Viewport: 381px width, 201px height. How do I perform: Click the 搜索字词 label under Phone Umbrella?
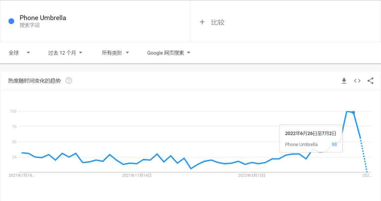click(29, 25)
